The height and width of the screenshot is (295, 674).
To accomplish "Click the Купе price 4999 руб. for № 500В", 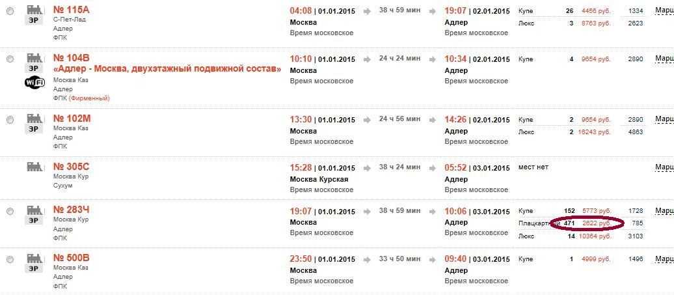I will pyautogui.click(x=596, y=259).
